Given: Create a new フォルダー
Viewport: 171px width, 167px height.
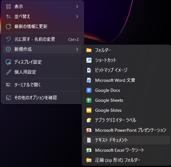Looking at the screenshot, I should click(x=126, y=50).
